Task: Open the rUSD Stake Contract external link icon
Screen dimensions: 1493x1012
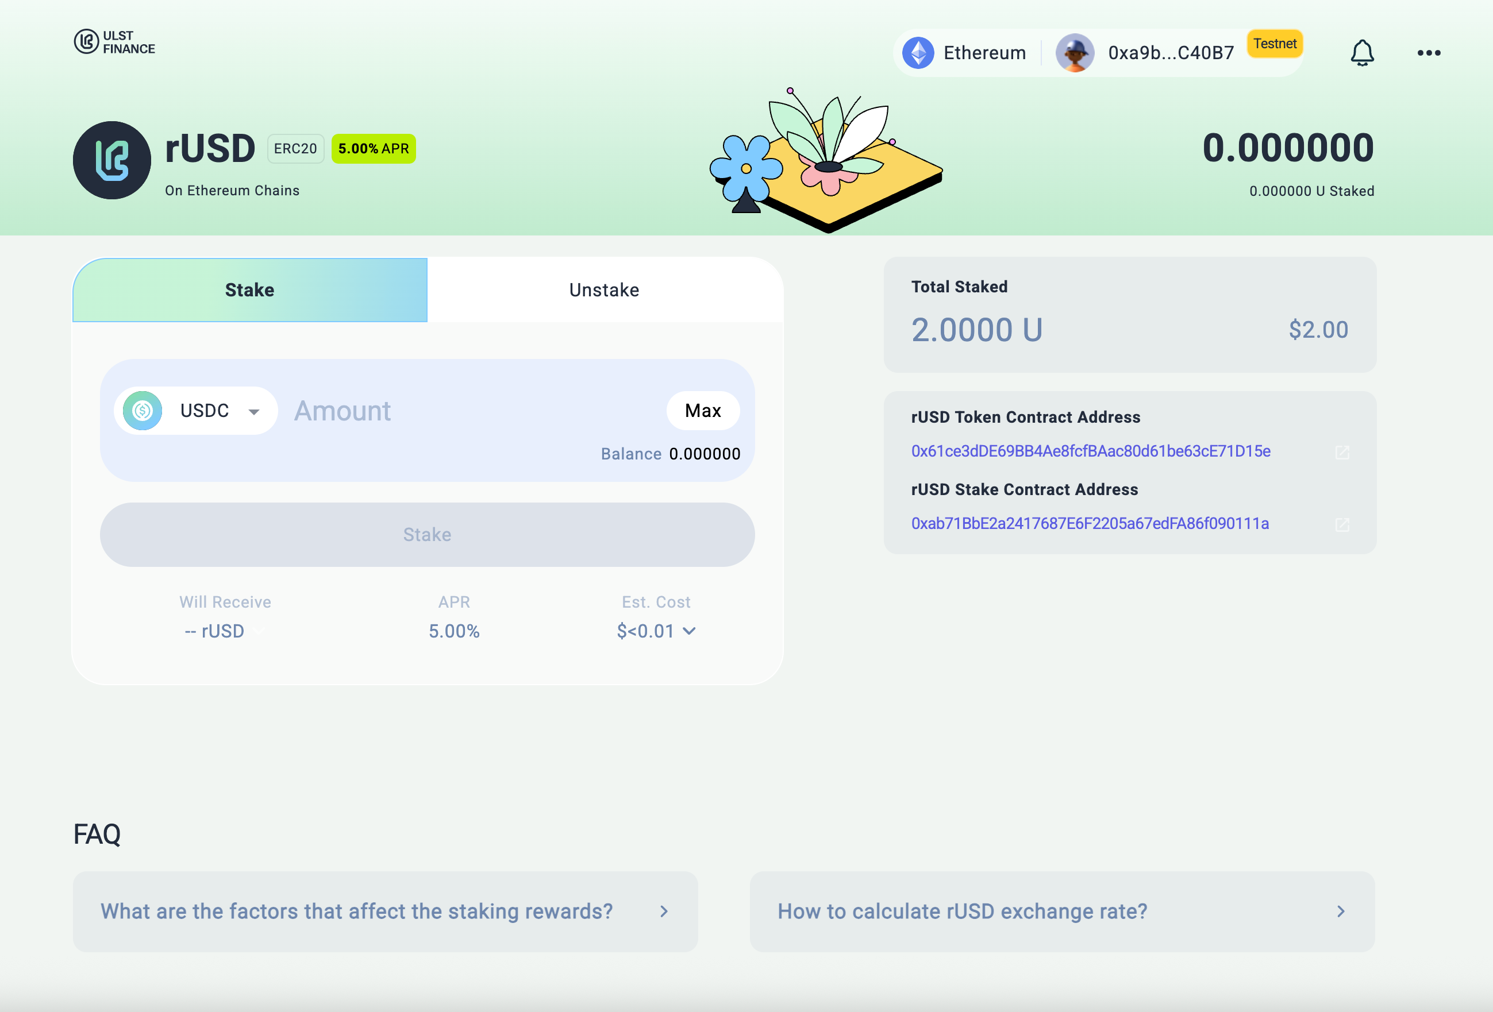Action: click(1342, 524)
